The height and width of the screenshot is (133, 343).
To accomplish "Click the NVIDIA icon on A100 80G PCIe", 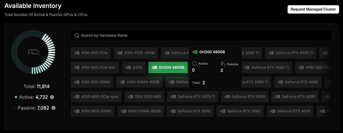I will click(x=77, y=53).
